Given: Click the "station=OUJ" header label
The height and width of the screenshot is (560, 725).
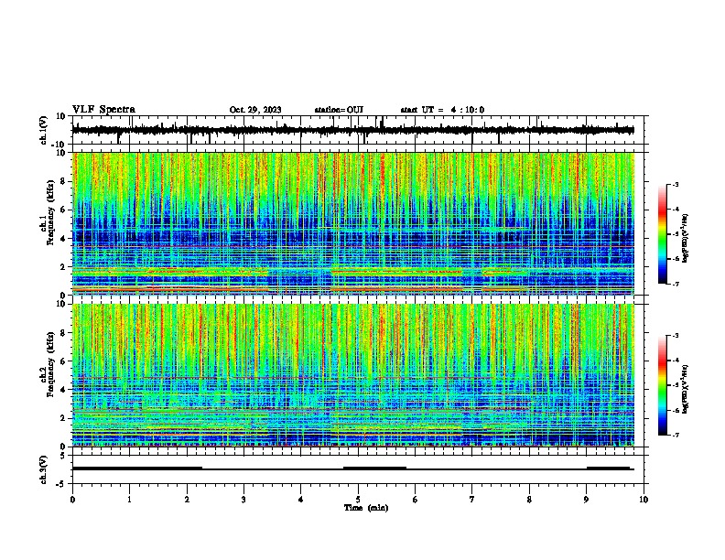Looking at the screenshot, I should click(x=339, y=110).
